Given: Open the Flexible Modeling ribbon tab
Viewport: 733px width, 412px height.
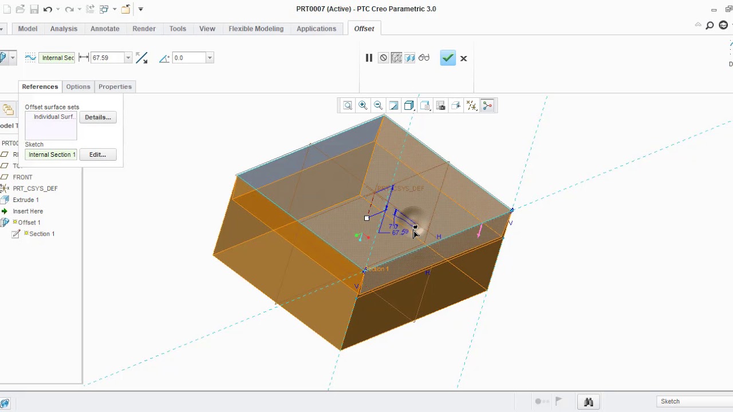Looking at the screenshot, I should coord(256,29).
